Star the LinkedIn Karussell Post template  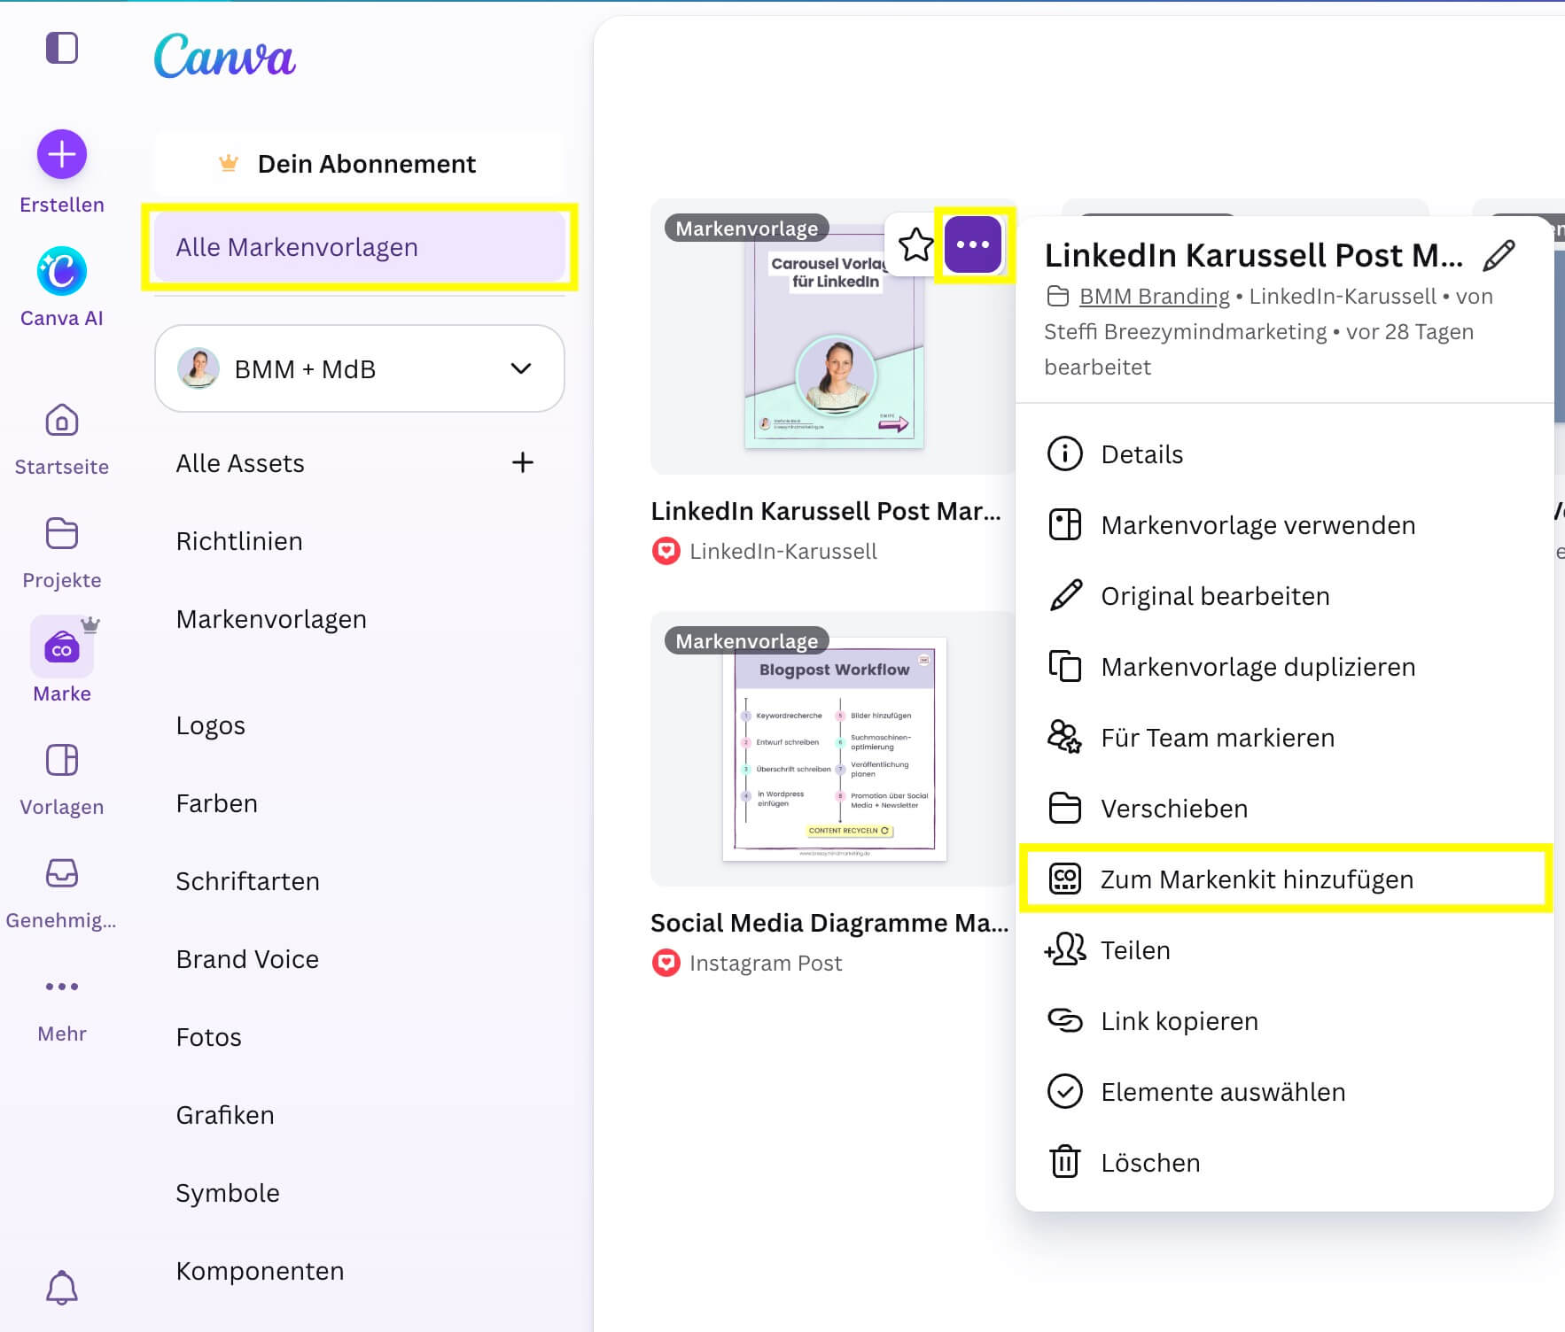click(915, 244)
